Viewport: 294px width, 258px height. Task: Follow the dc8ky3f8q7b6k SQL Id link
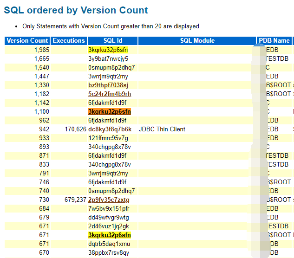click(110, 129)
